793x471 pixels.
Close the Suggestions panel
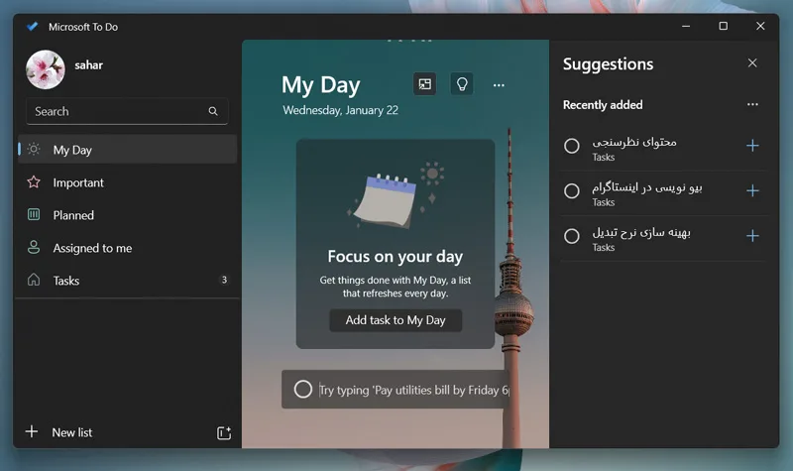coord(752,62)
